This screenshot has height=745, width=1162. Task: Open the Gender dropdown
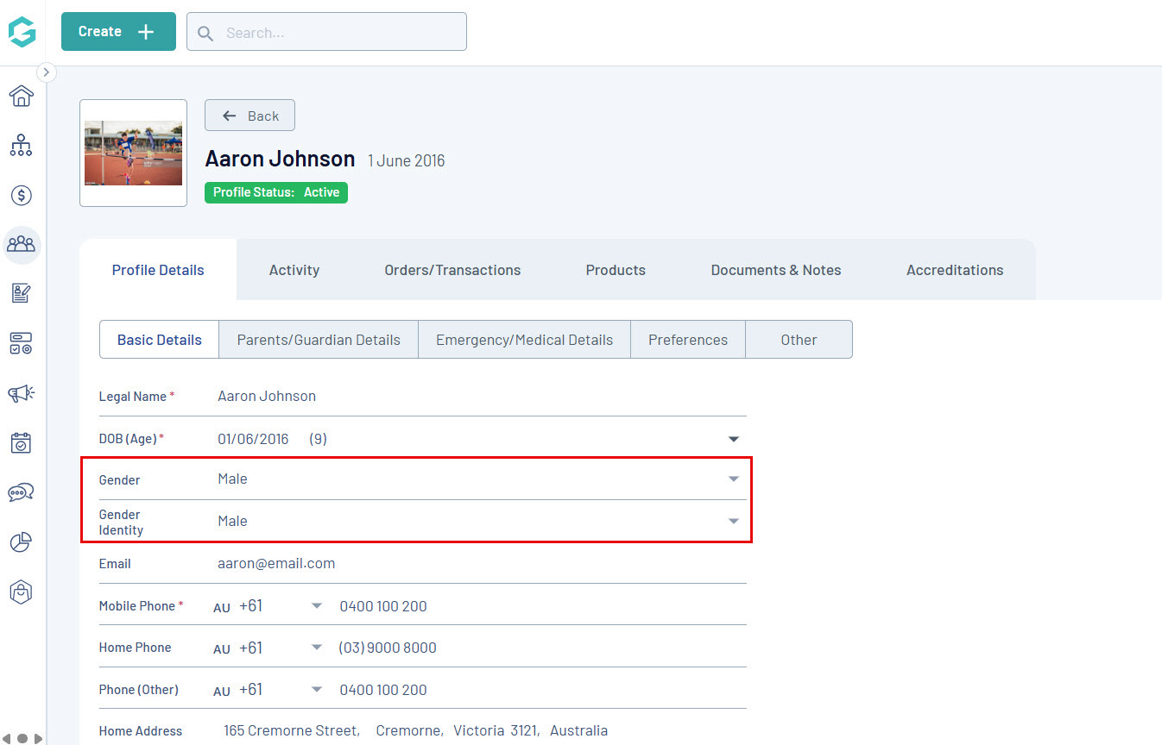click(x=481, y=479)
